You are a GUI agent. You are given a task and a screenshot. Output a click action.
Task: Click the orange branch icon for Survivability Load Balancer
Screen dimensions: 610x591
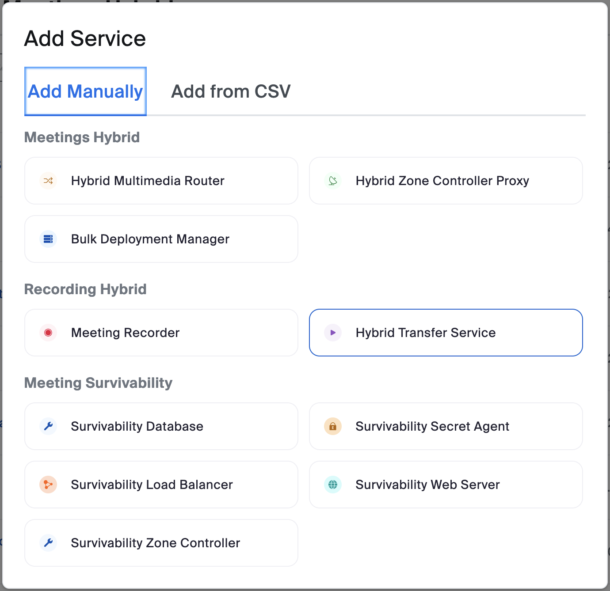[x=48, y=485]
